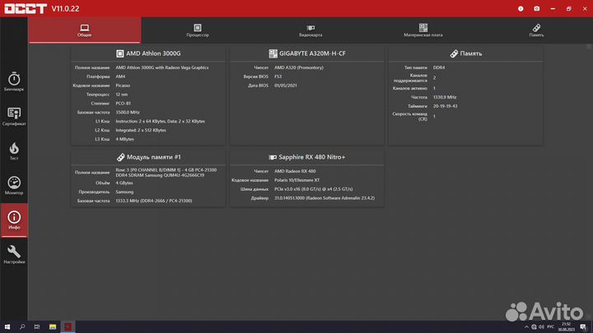The image size is (593, 333).
Task: Click the BIOS version value F53
Action: coord(278,76)
